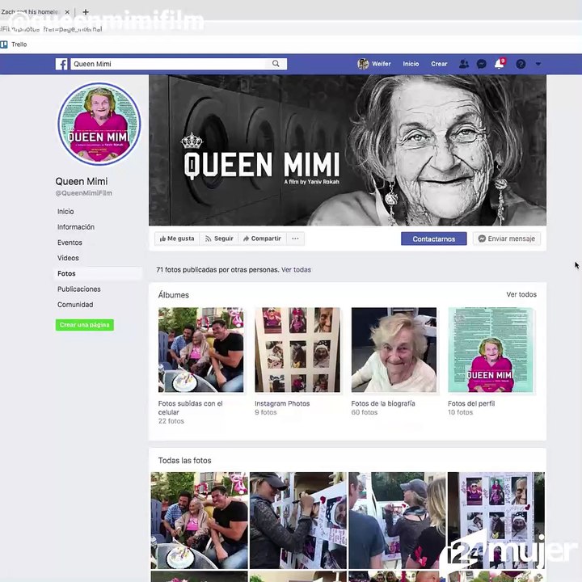
Task: Go to Inicio in top bar
Action: [x=411, y=64]
